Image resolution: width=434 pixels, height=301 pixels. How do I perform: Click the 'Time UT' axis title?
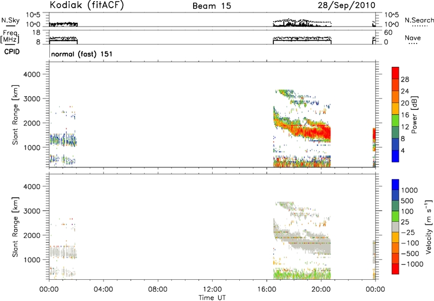[x=212, y=298]
